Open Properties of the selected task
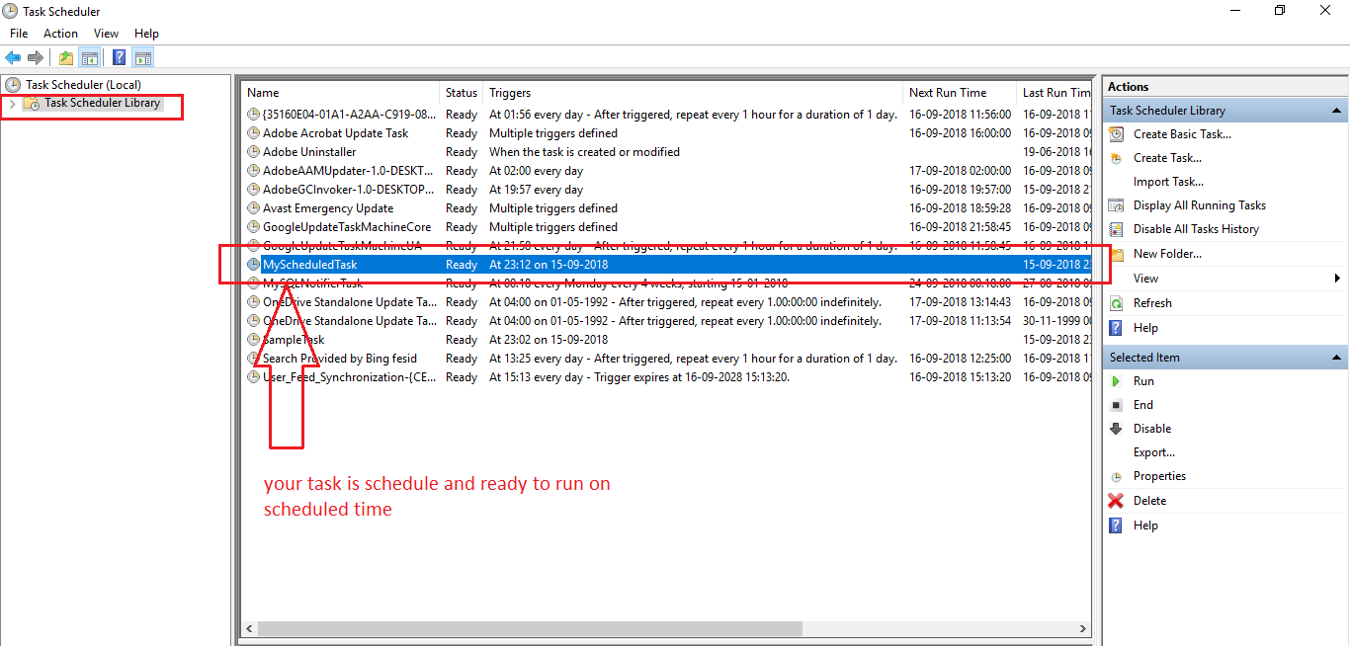 pyautogui.click(x=1161, y=475)
